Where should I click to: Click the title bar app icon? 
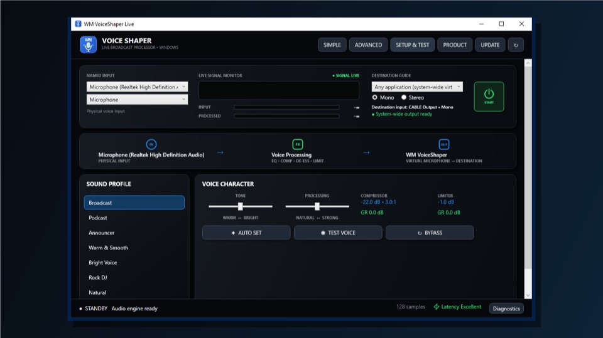click(x=78, y=24)
